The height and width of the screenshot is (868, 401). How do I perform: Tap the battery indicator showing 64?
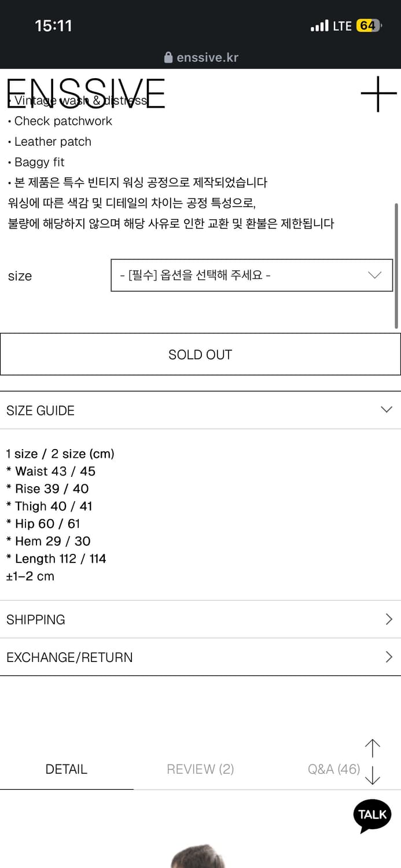click(368, 25)
